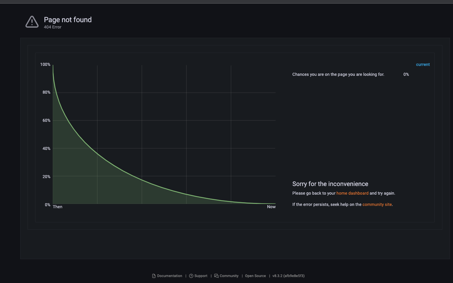This screenshot has height=283, width=453.
Task: Click the Page not found heading
Action: click(68, 20)
